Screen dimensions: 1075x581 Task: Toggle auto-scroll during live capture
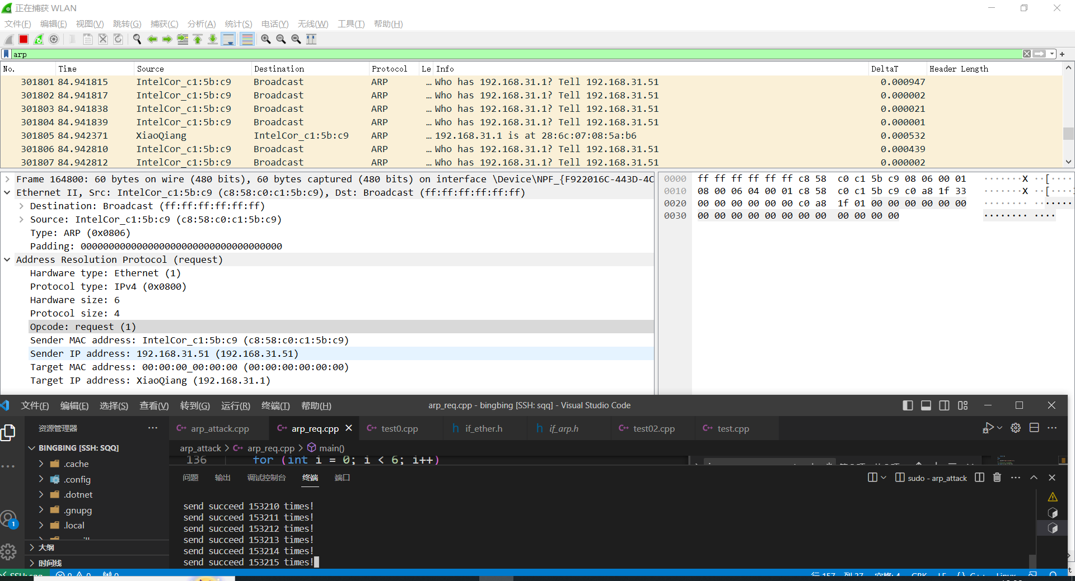[x=228, y=39]
